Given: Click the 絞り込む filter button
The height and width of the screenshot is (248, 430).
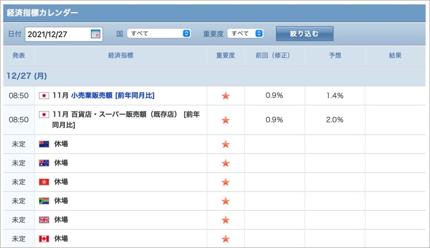Looking at the screenshot, I should [305, 34].
